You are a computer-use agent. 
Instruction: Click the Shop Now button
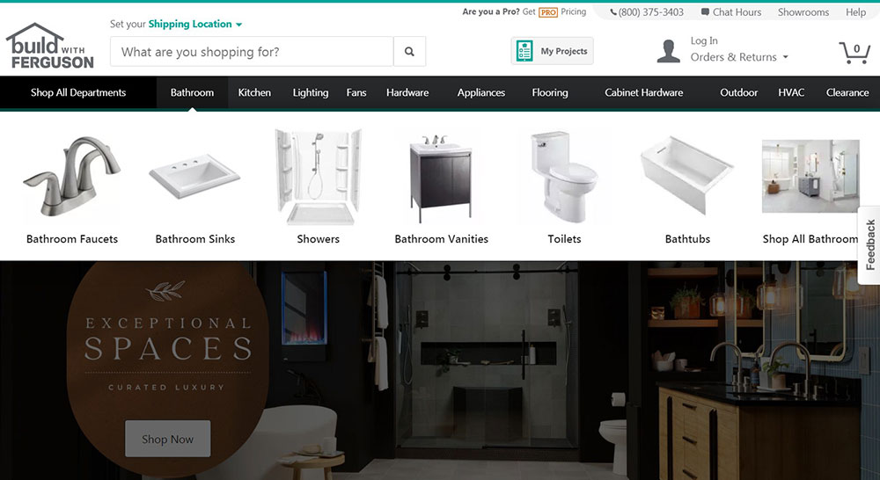pos(168,439)
